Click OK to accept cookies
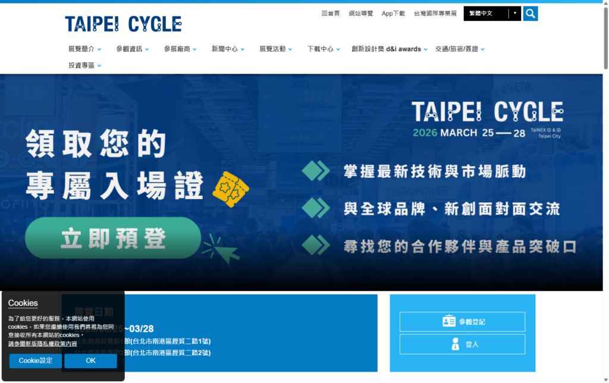 point(90,360)
